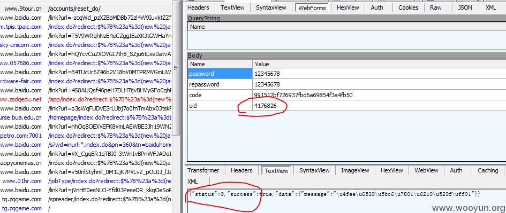
Task: Select the petro.com:7001 session row
Action: tap(86, 136)
